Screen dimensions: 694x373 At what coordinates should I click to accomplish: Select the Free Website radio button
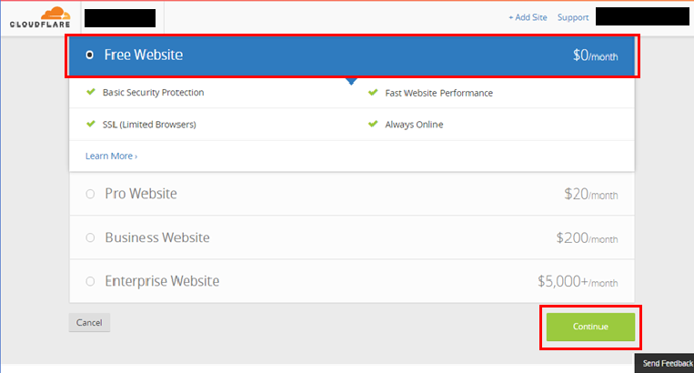pos(89,55)
